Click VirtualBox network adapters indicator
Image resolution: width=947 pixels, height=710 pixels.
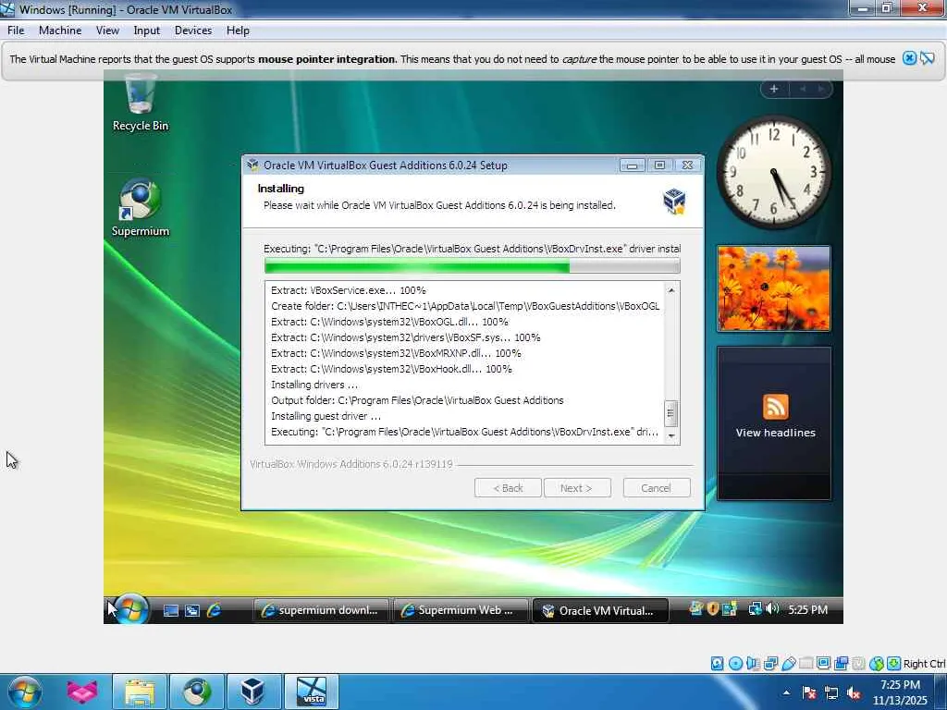[x=770, y=664]
